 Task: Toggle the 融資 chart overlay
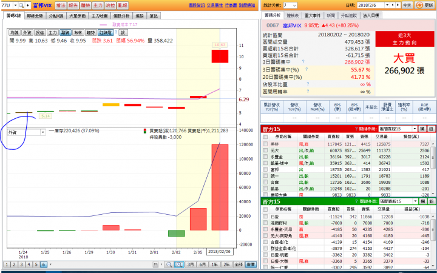pyautogui.click(x=65, y=33)
